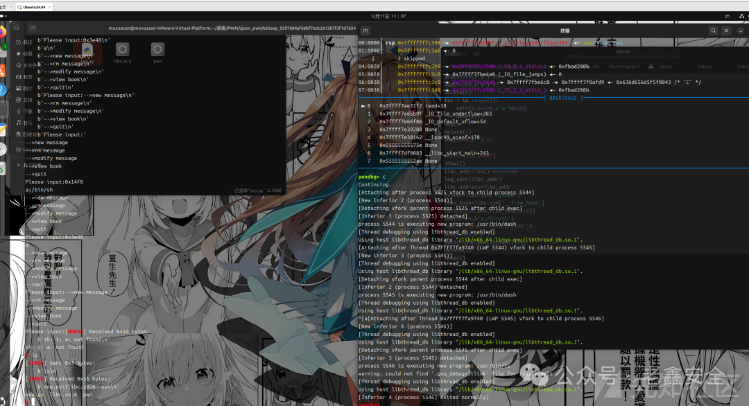749x406 pixels.
Task: Click '[Inferior 4 (process 5546) exited normally]' line
Action: [423, 398]
